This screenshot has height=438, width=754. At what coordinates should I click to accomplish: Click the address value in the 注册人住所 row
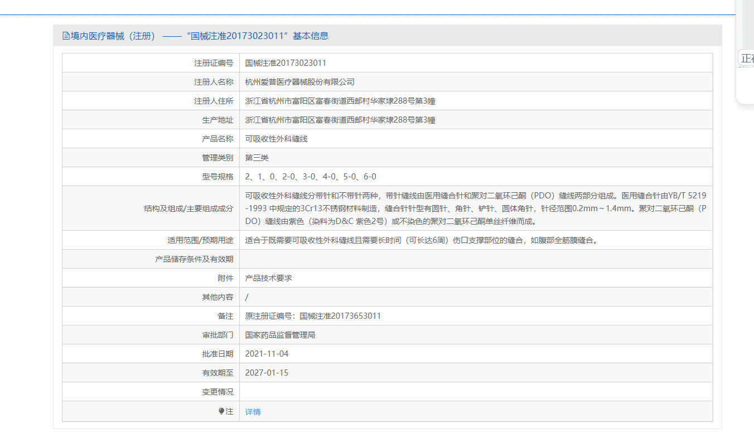[x=340, y=101]
